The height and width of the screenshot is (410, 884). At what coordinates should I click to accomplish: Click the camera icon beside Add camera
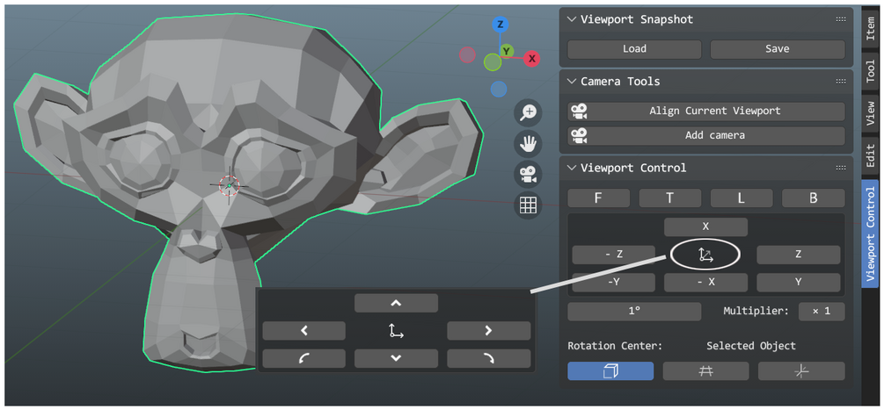coord(579,135)
